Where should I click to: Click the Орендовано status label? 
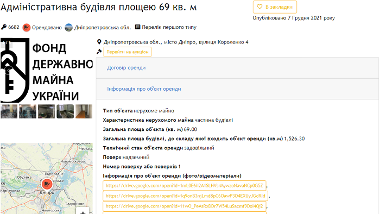pyautogui.click(x=47, y=27)
